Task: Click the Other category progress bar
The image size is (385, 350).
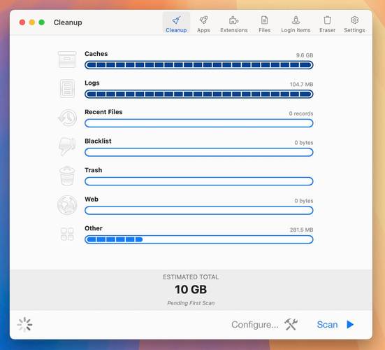Action: pyautogui.click(x=199, y=239)
